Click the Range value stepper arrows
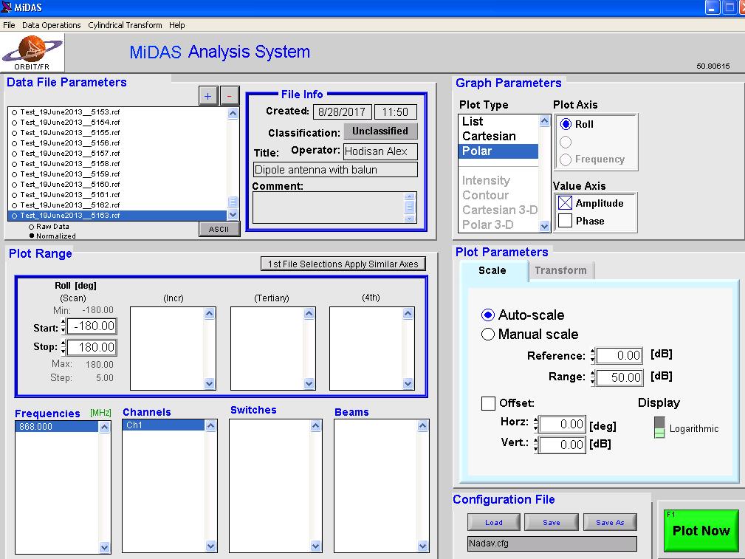The image size is (745, 559). click(x=593, y=377)
